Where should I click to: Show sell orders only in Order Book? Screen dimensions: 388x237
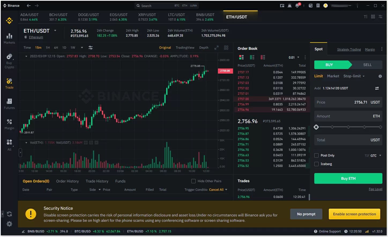pos(263,57)
